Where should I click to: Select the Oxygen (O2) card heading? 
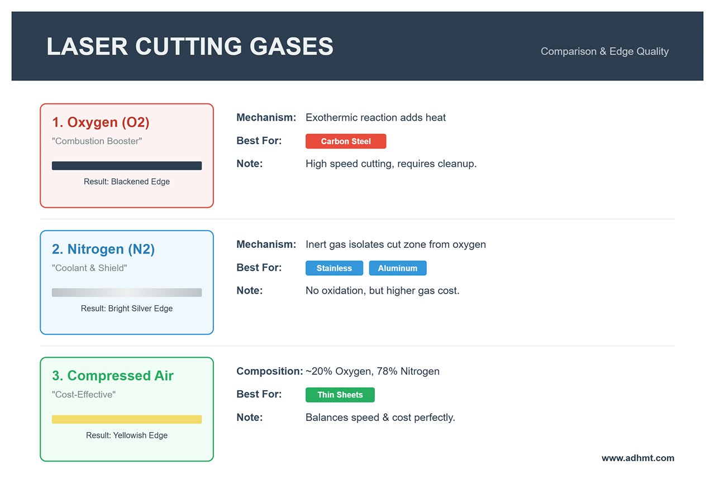(x=101, y=122)
